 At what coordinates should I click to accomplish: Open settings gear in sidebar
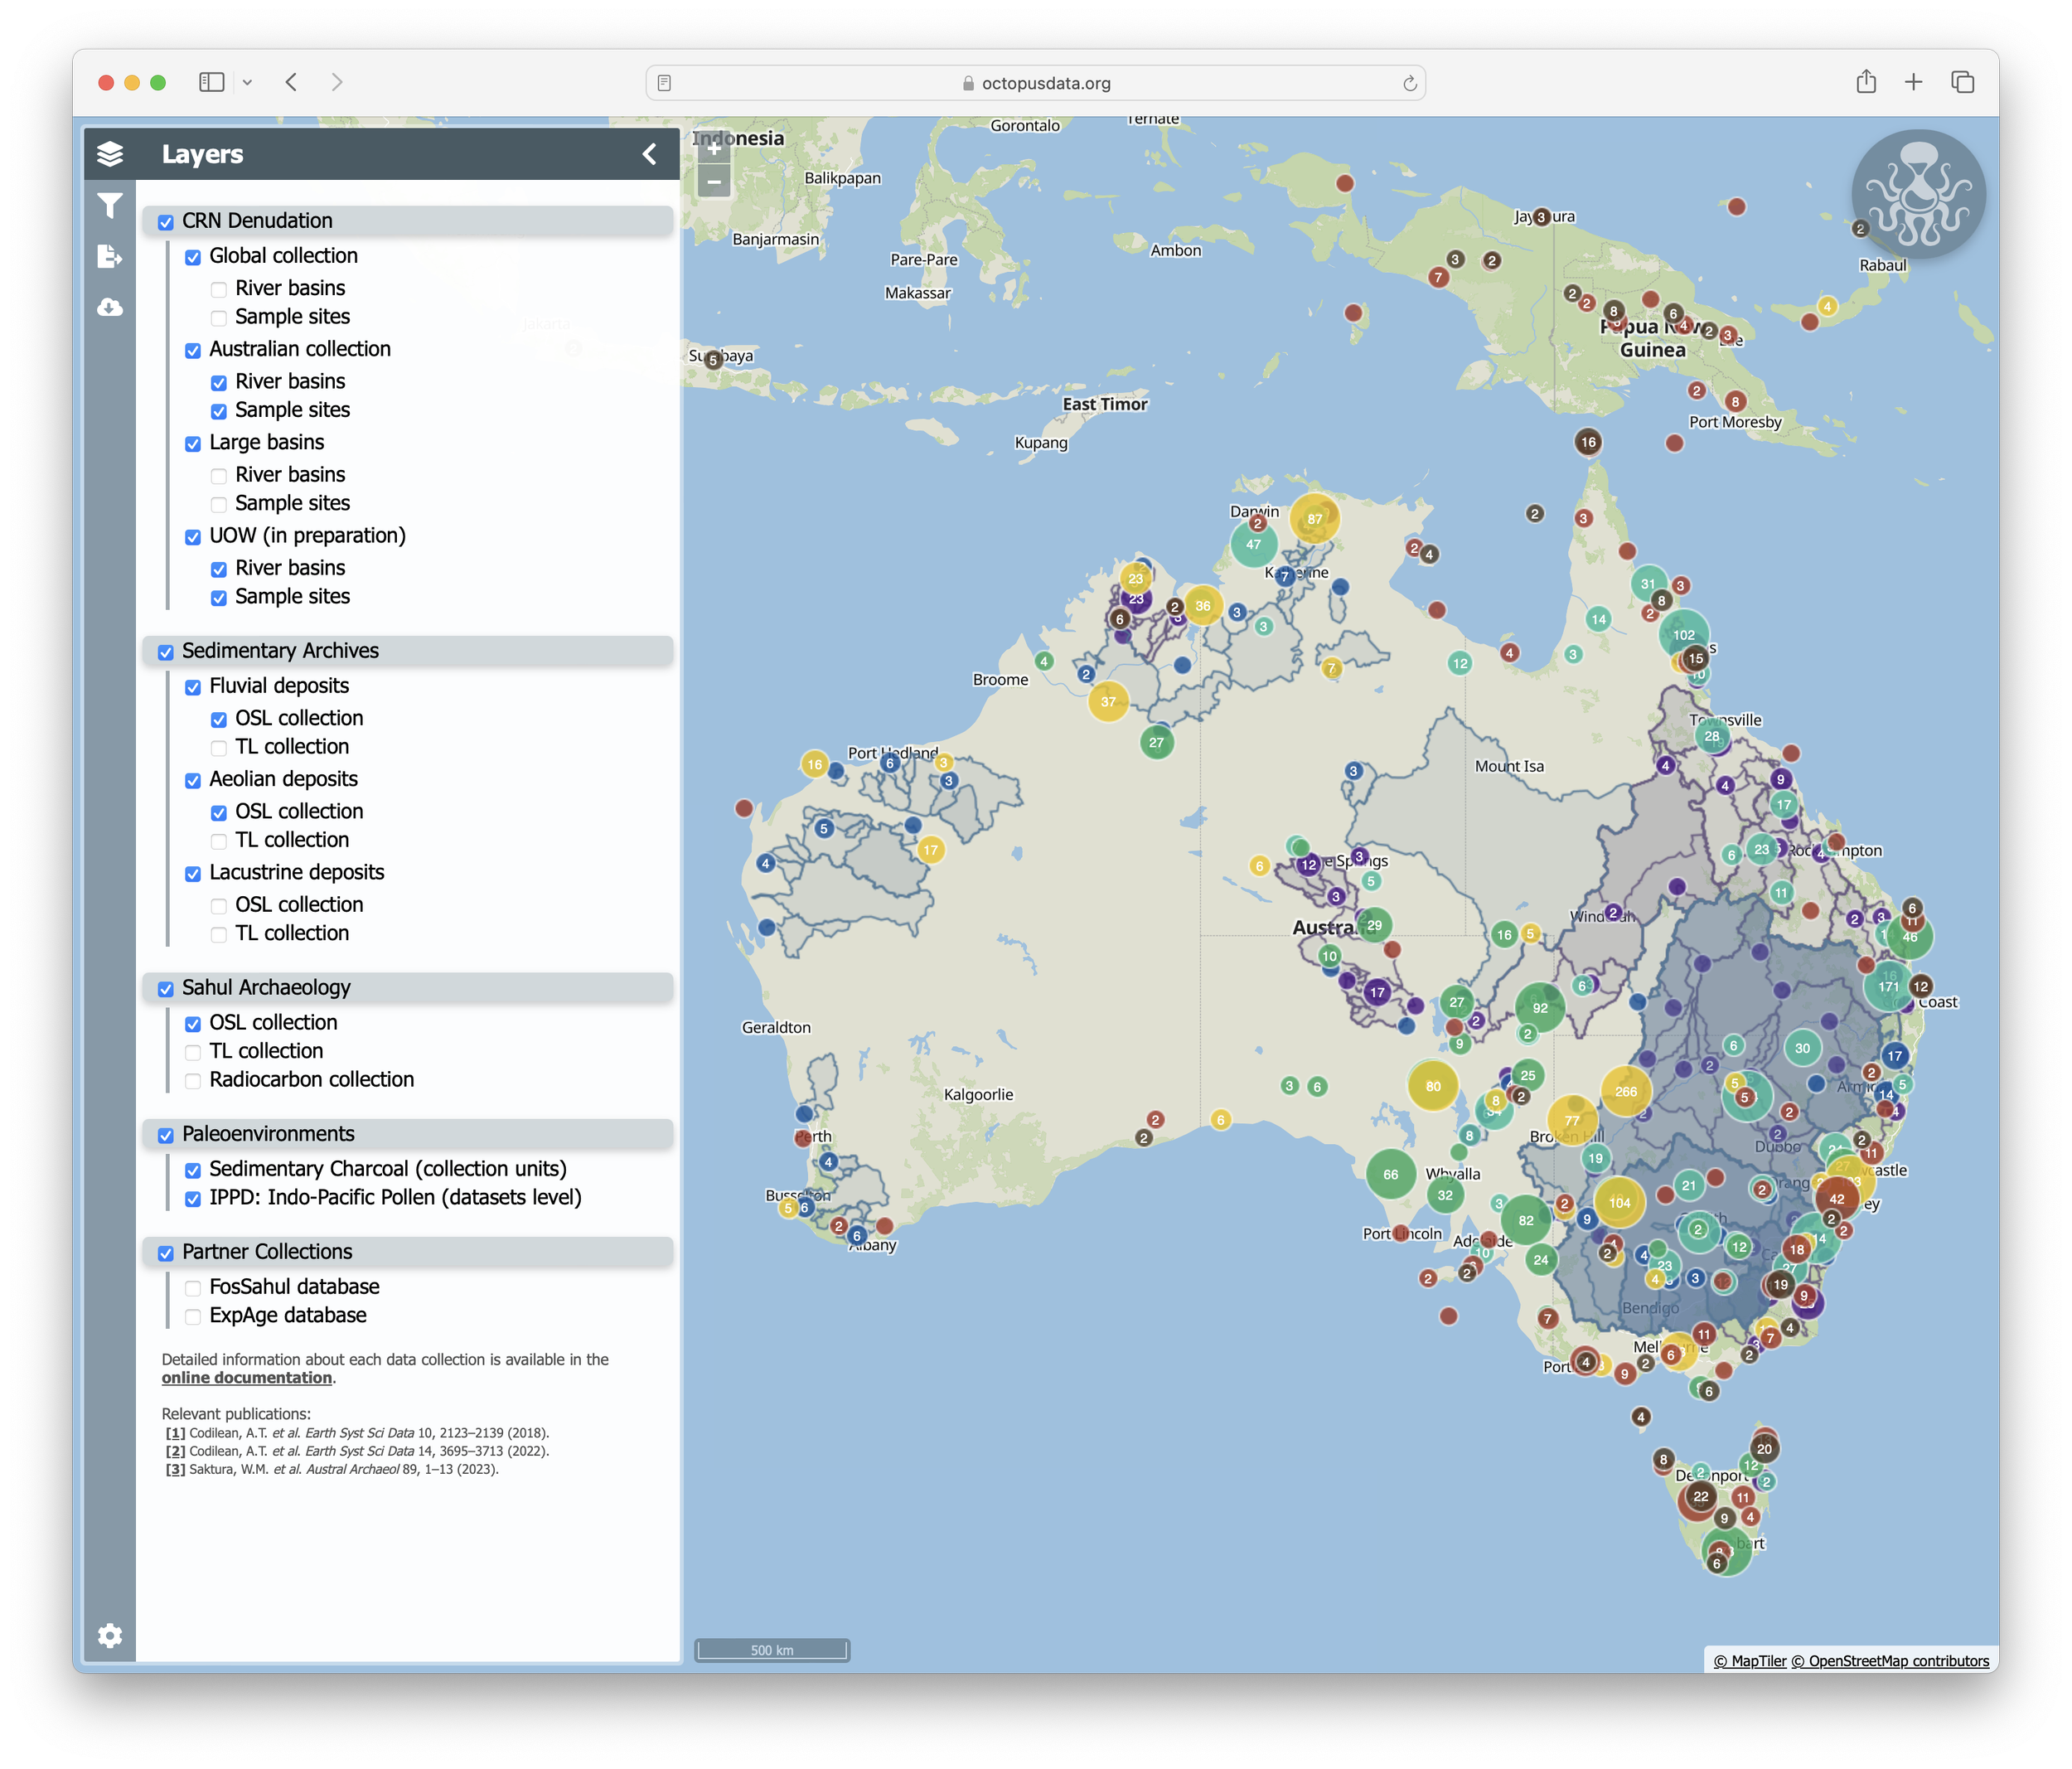click(x=110, y=1635)
